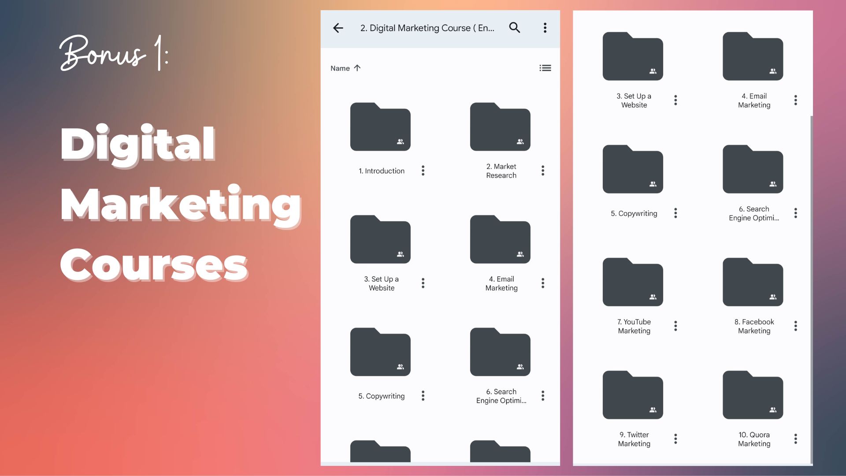Show options for 5. Copywriting in right panel

pos(675,213)
